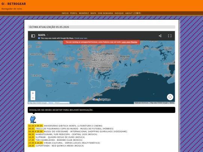
Task: Click the Sorocaba label on the map
Action: [x=50, y=54]
